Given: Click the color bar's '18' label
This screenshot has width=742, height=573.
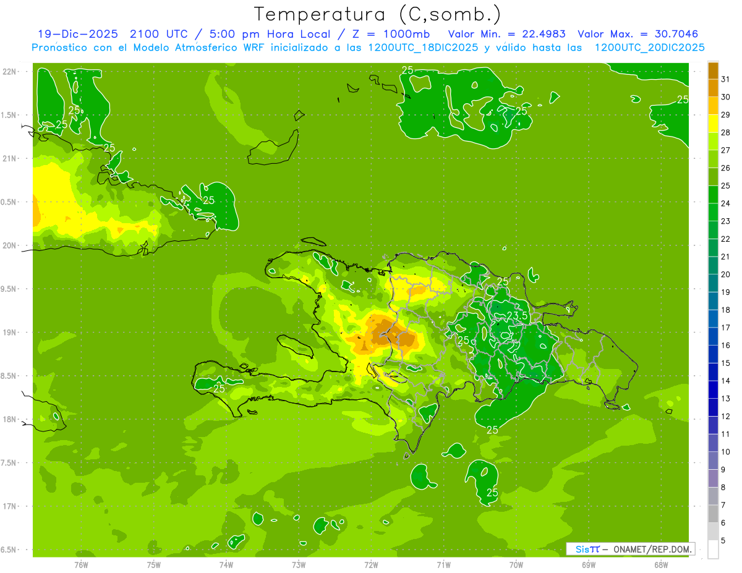Looking at the screenshot, I should tap(726, 310).
